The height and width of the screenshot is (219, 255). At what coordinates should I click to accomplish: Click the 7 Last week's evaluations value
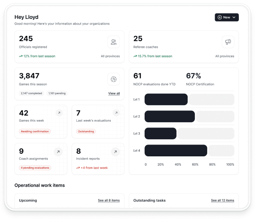[x=78, y=113]
